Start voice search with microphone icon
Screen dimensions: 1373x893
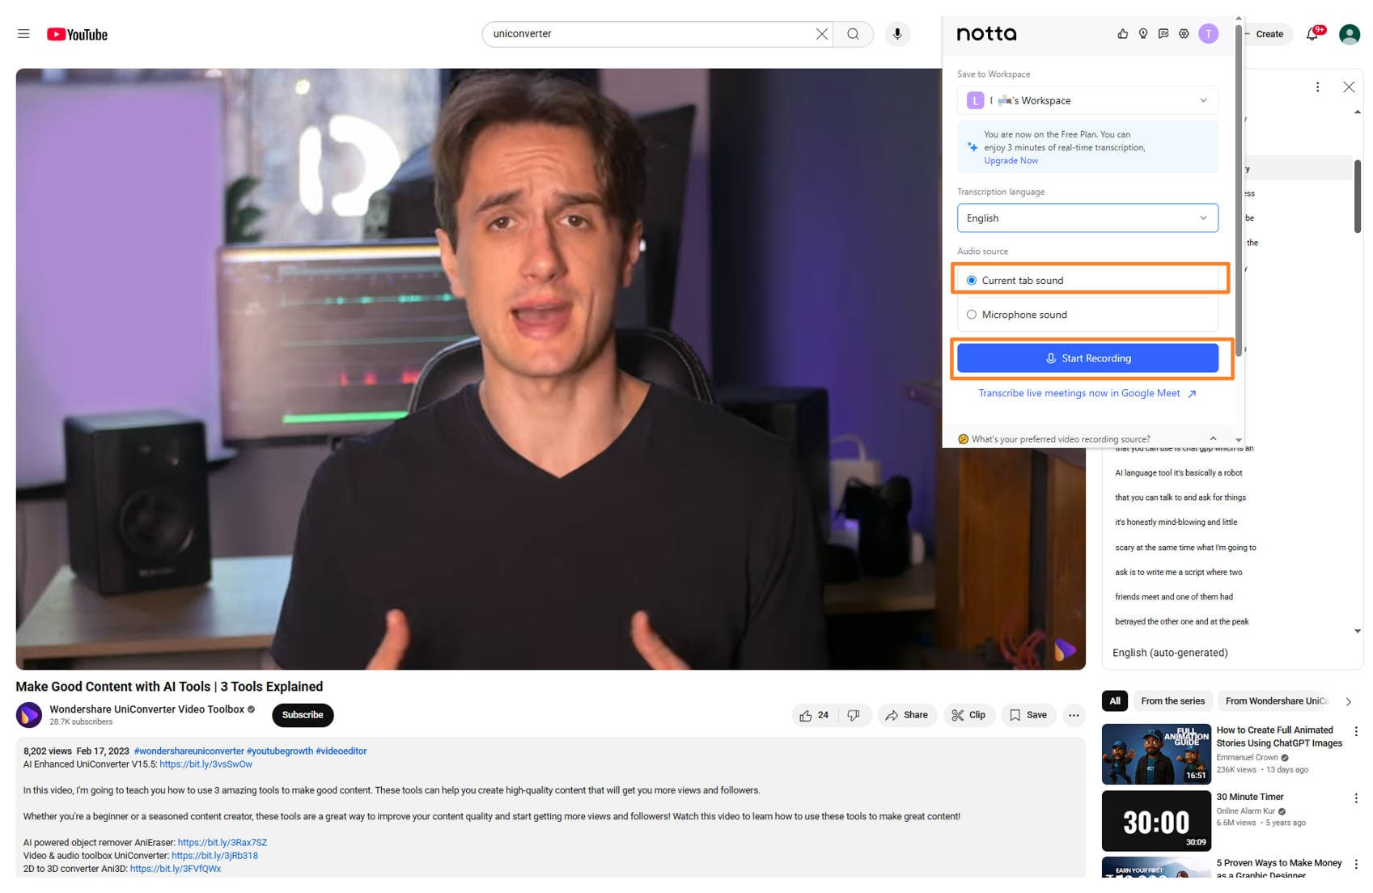(897, 34)
